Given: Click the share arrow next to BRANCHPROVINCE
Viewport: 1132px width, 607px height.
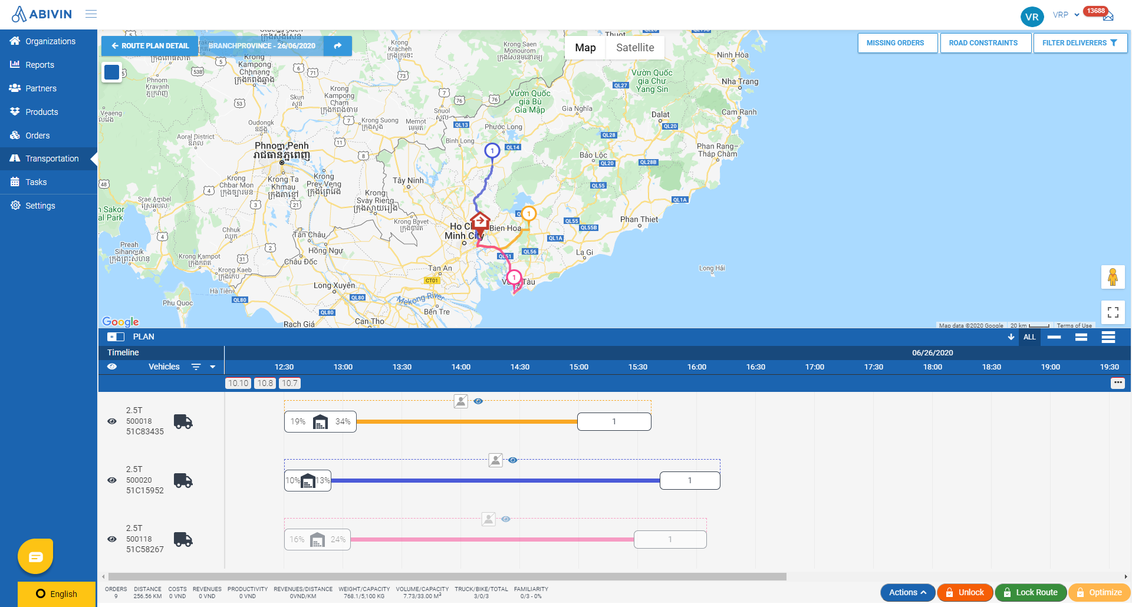Looking at the screenshot, I should (338, 45).
